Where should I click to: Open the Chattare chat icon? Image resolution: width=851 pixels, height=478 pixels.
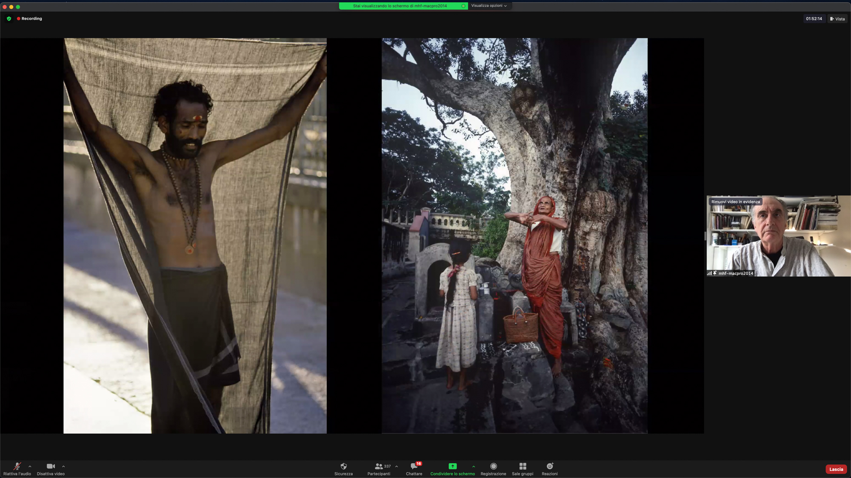coord(414,467)
